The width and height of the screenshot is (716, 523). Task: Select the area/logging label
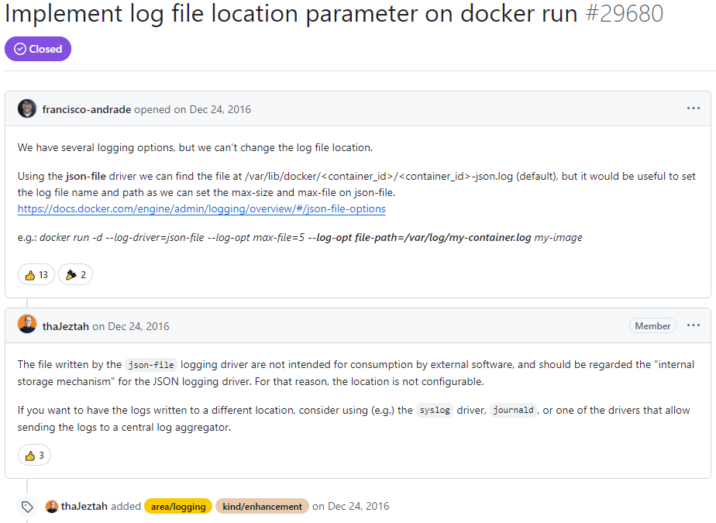point(177,506)
